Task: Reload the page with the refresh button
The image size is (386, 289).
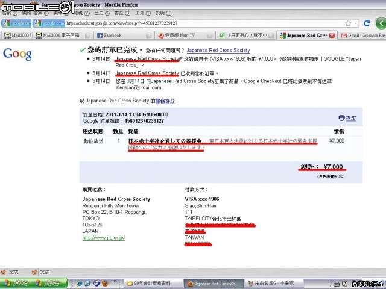Action: [367, 23]
